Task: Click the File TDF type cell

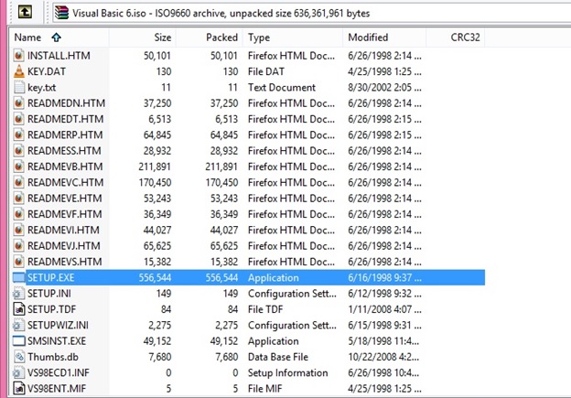Action: [x=265, y=309]
